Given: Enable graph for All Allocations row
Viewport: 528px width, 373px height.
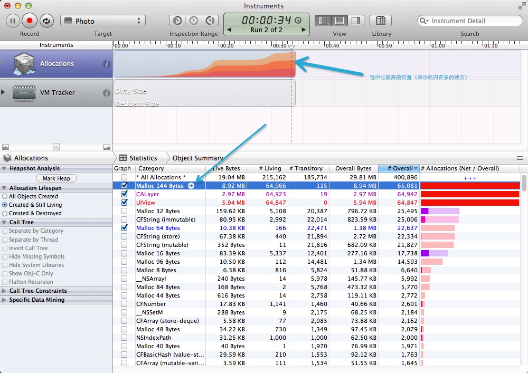Looking at the screenshot, I should pos(124,177).
